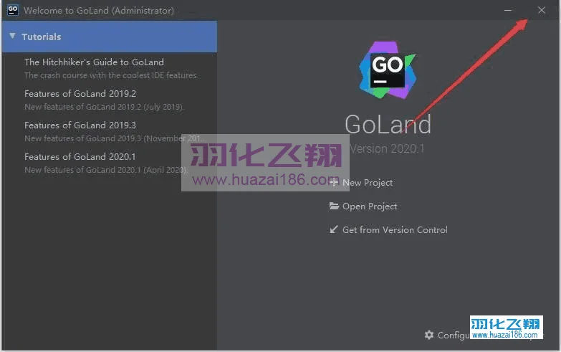This screenshot has height=352, width=561.
Task: Select the Tutorials header label
Action: click(41, 37)
